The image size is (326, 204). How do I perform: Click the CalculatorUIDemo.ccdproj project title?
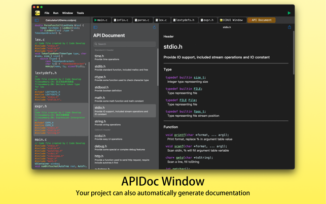point(61,20)
